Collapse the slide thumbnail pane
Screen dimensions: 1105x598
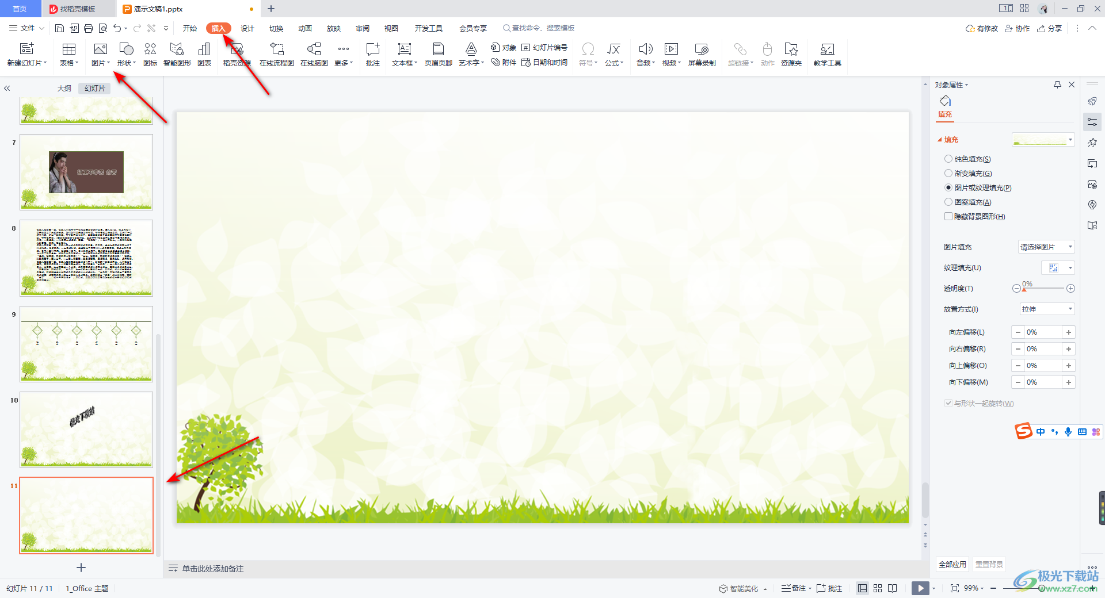click(x=7, y=88)
